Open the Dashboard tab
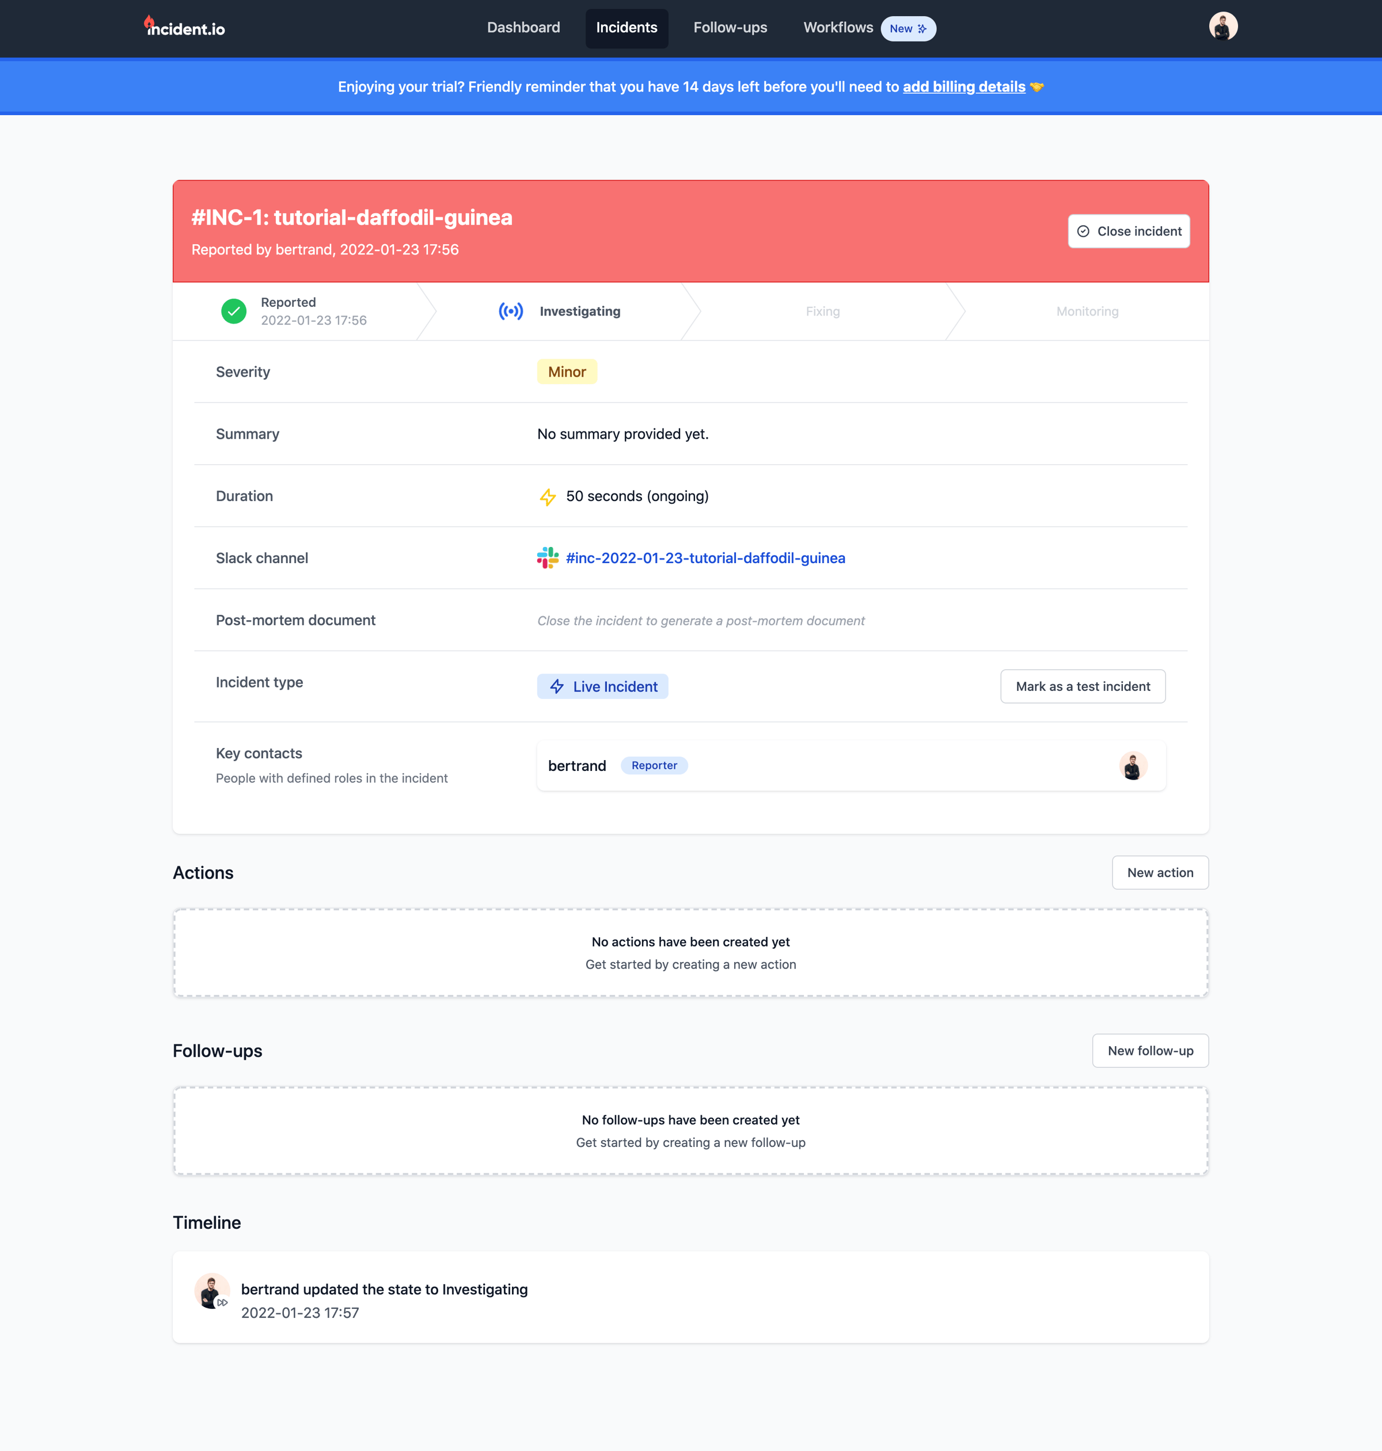This screenshot has width=1382, height=1451. coord(523,28)
